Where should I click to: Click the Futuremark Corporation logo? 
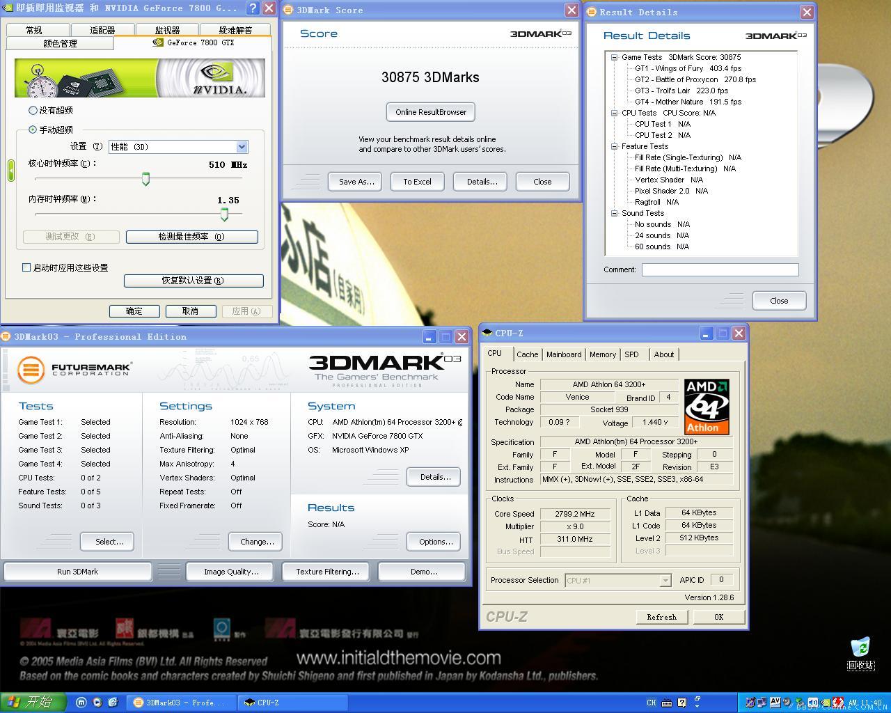coord(74,368)
